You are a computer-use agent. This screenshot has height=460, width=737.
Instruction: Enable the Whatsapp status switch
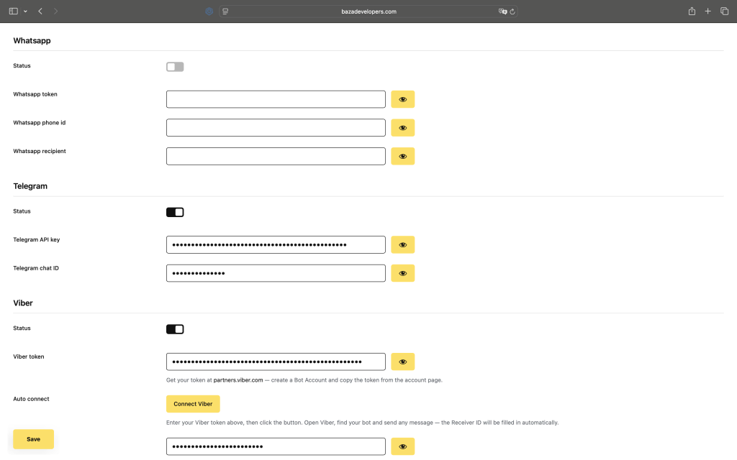tap(175, 67)
